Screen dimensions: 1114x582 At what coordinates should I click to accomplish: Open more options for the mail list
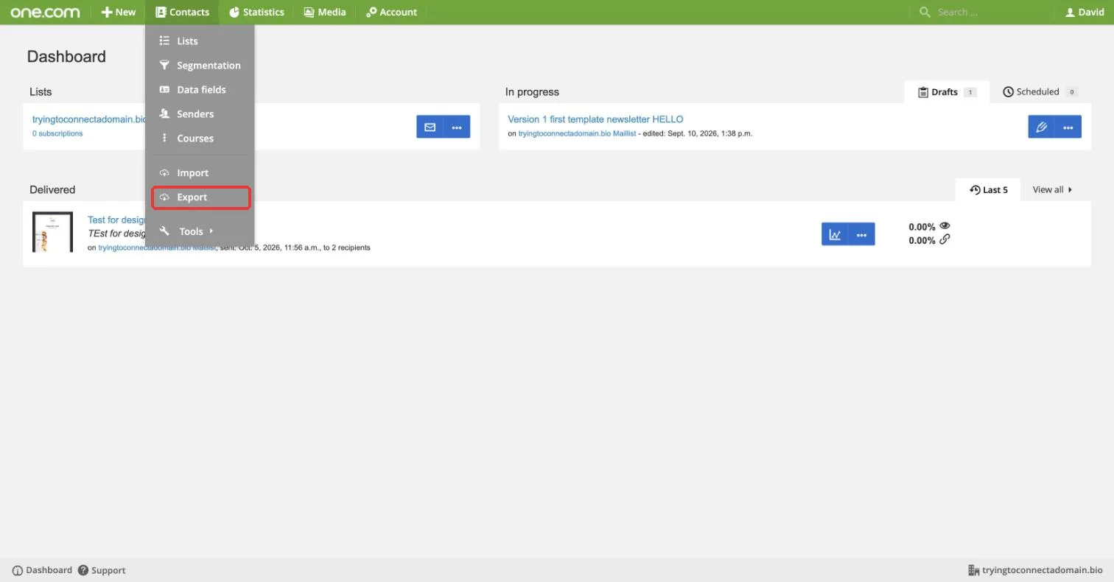click(457, 127)
